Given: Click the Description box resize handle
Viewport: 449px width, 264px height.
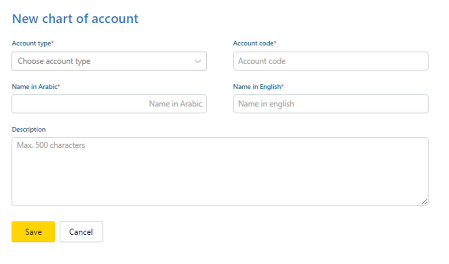Looking at the screenshot, I should [424, 201].
